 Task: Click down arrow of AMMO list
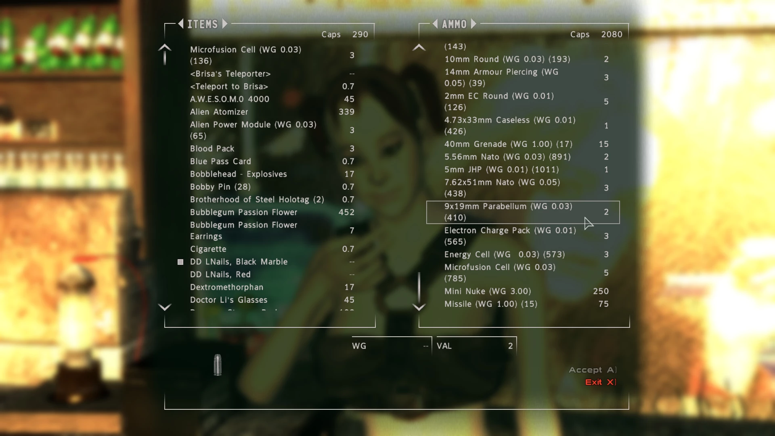tap(419, 307)
